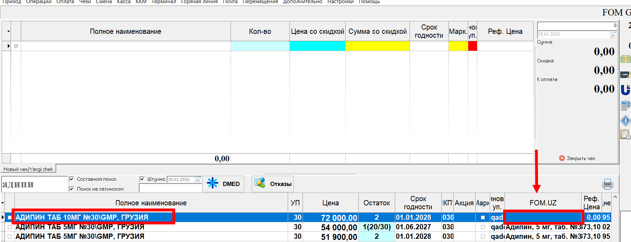Click the Цена со скидкой column header
This screenshot has height=242, width=631.
[317, 31]
